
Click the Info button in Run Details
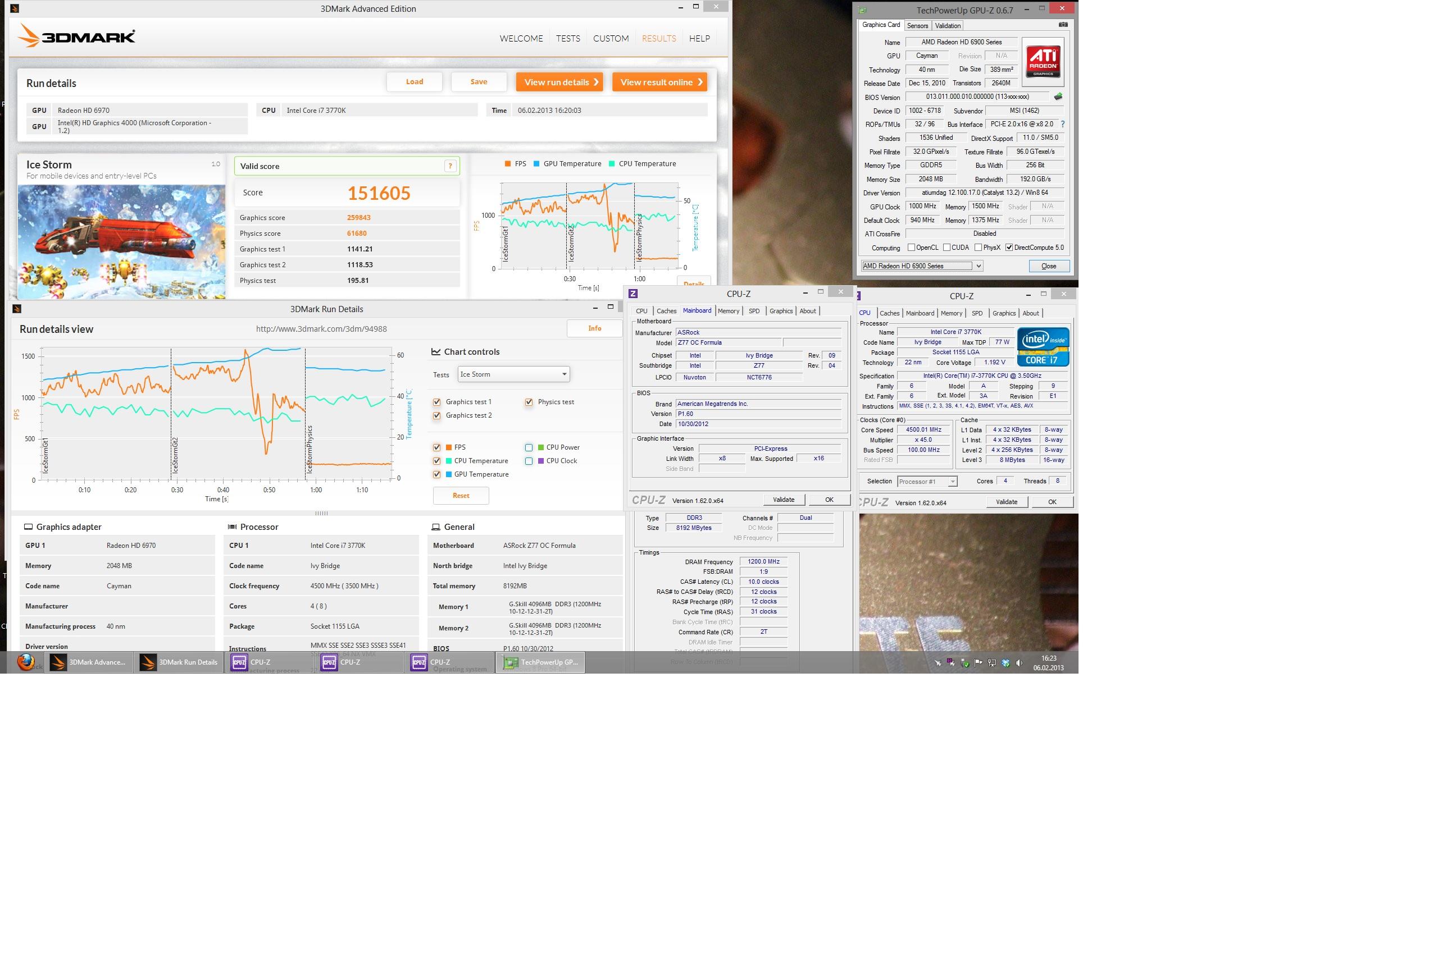pos(594,328)
